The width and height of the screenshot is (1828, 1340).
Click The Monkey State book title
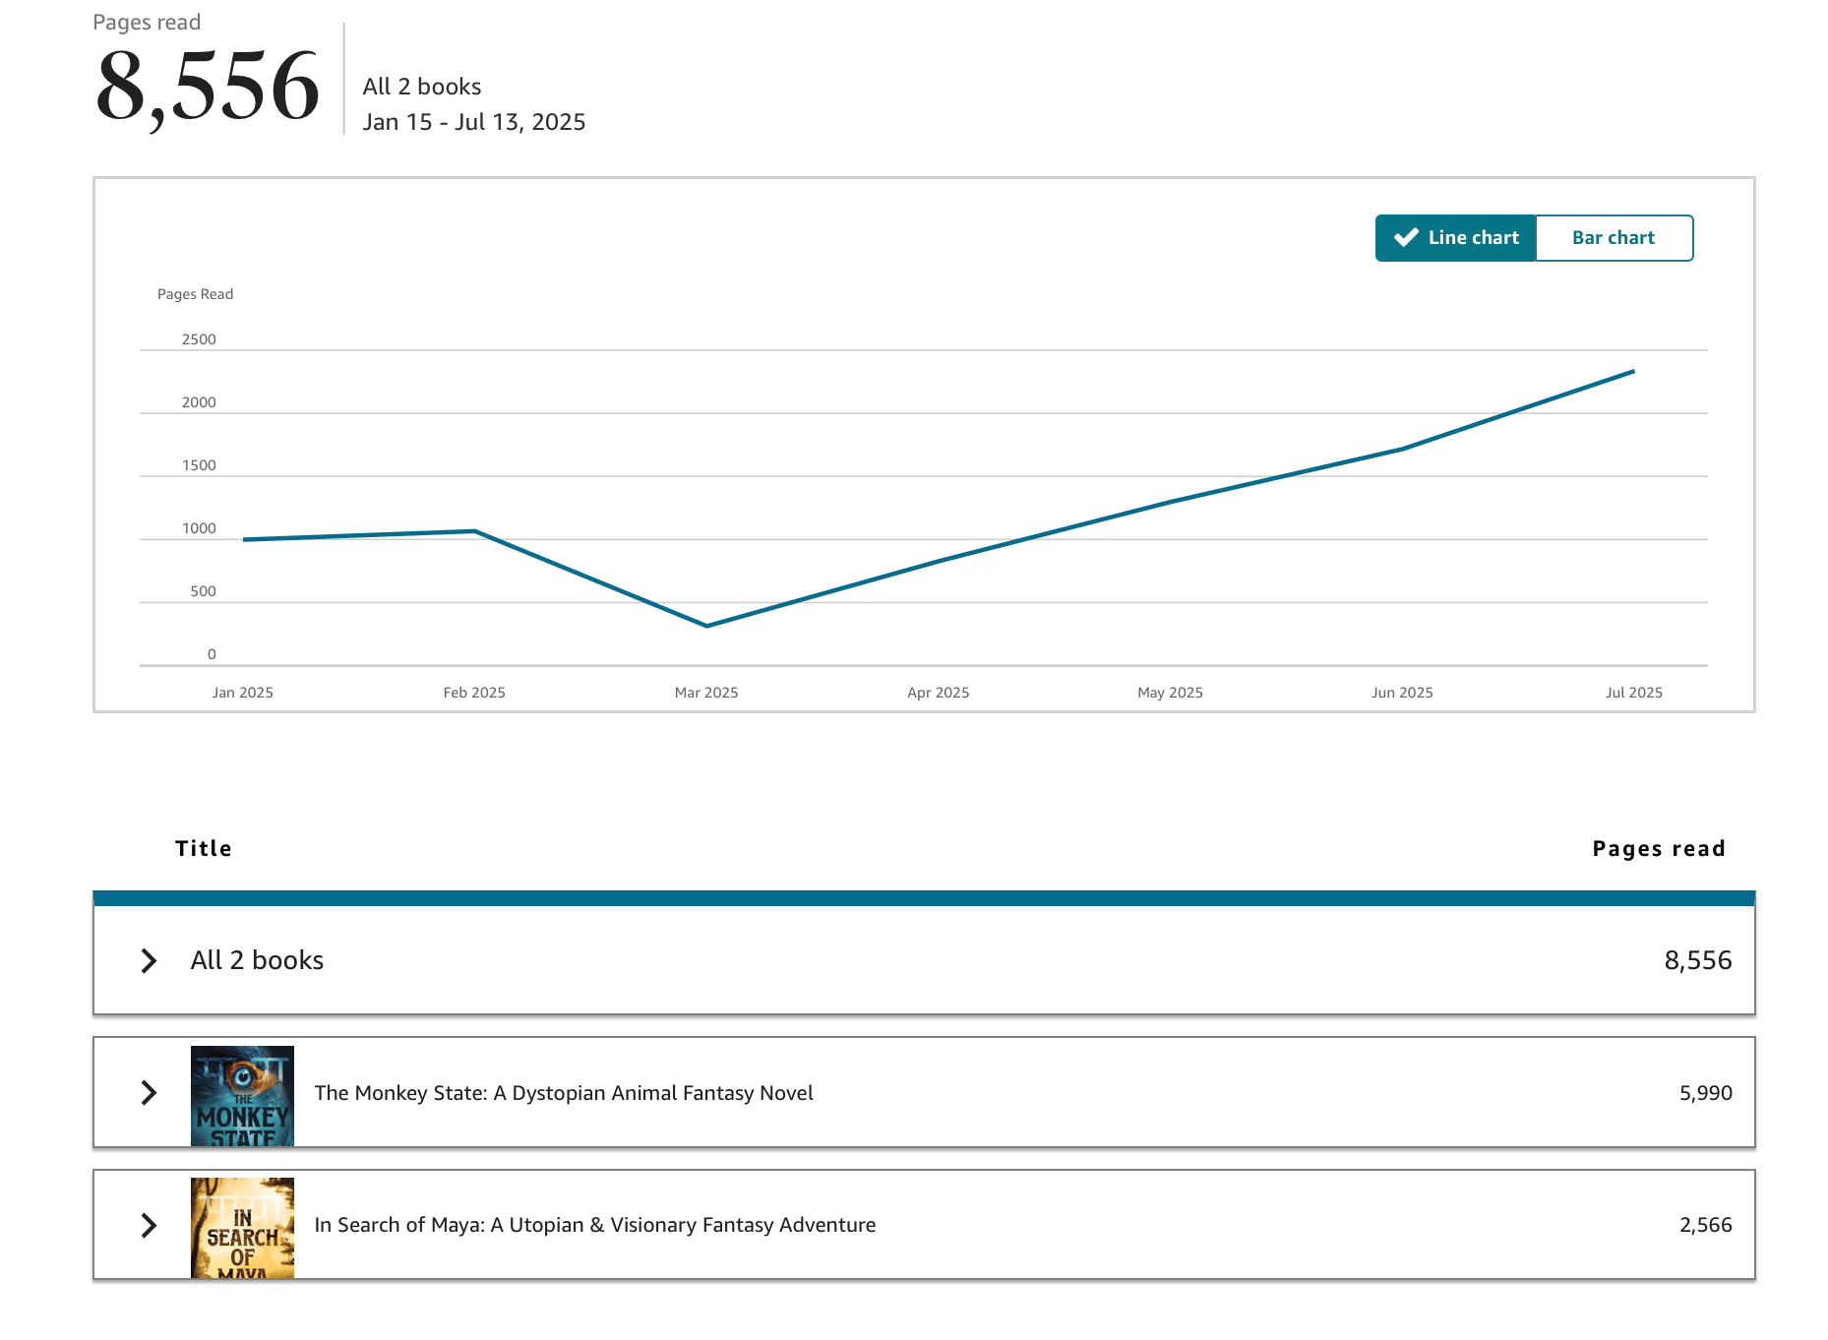click(564, 1093)
